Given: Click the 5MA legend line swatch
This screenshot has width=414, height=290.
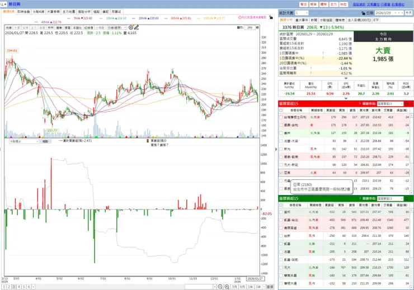Looking at the screenshot, I should pos(69,18).
